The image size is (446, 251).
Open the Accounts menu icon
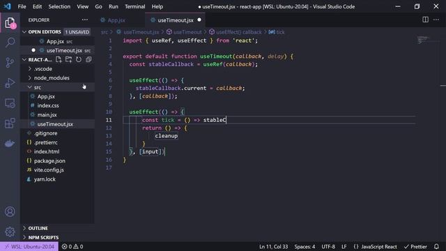pyautogui.click(x=10, y=212)
